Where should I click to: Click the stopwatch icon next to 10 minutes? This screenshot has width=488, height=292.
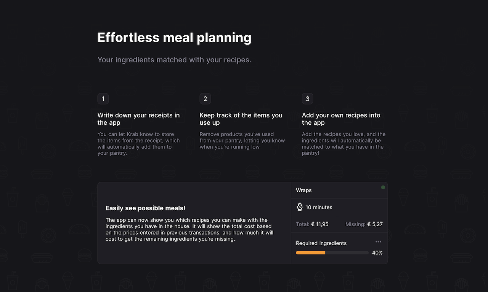(300, 207)
